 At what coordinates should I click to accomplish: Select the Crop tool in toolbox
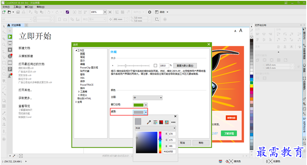click(4, 39)
